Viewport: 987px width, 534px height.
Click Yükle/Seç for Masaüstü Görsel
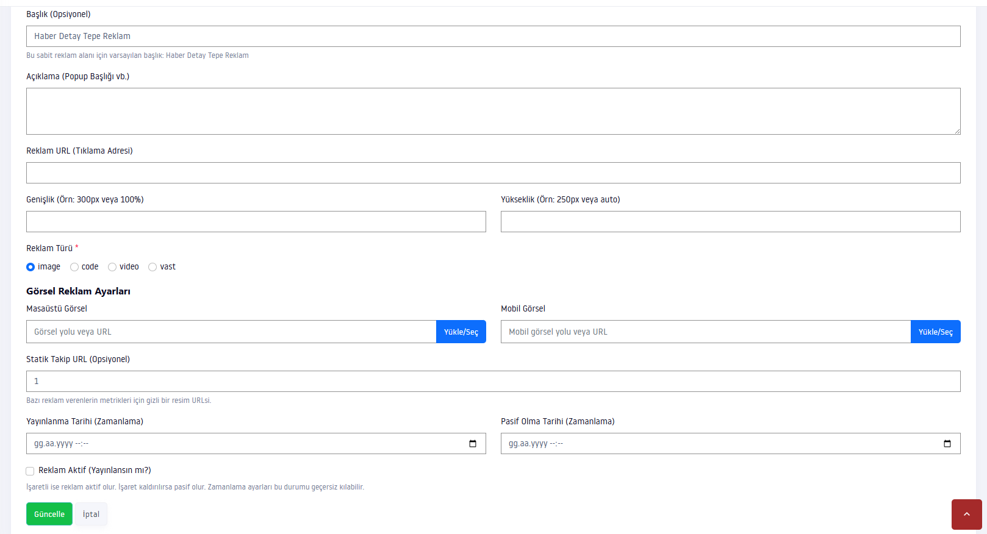click(461, 332)
